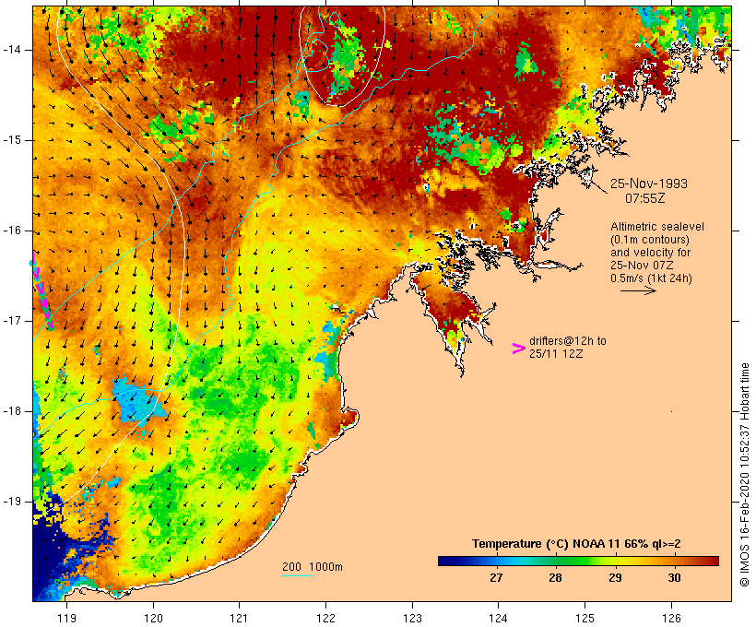Click the '25-Nov 07Z' text line
The width and height of the screenshot is (756, 627).
(642, 266)
